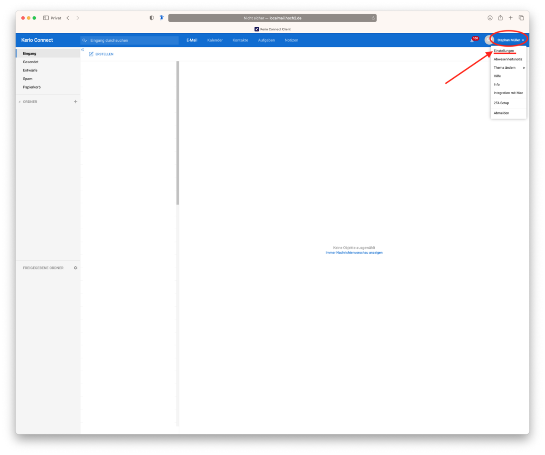This screenshot has height=455, width=545.
Task: Open shared folders gear settings
Action: pyautogui.click(x=76, y=268)
